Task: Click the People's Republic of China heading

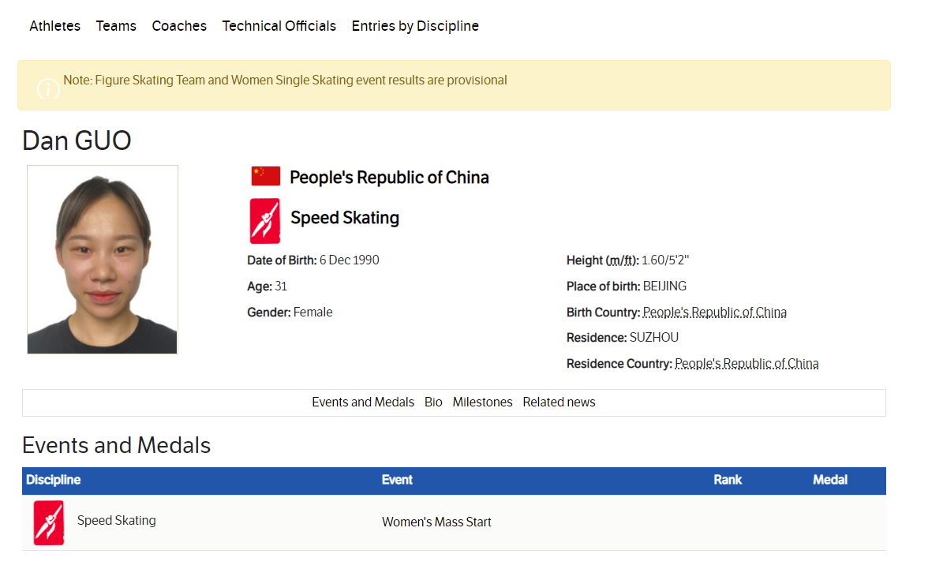Action: coord(389,178)
